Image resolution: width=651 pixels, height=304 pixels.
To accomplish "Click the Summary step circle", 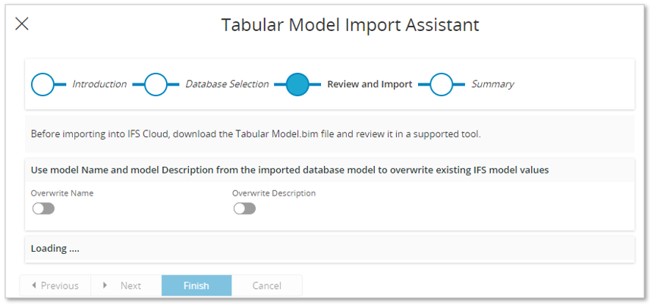I will pos(442,84).
